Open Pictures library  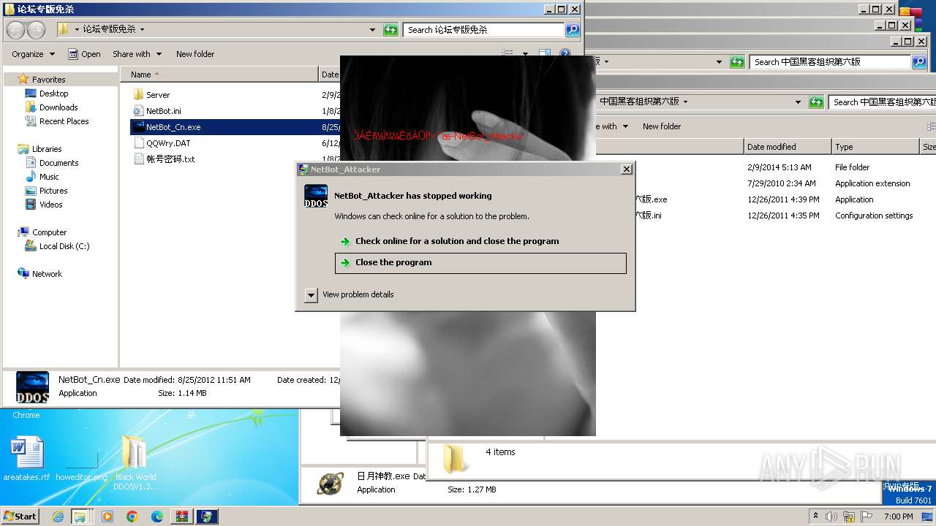coord(53,191)
